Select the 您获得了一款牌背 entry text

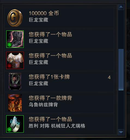coord(50,98)
